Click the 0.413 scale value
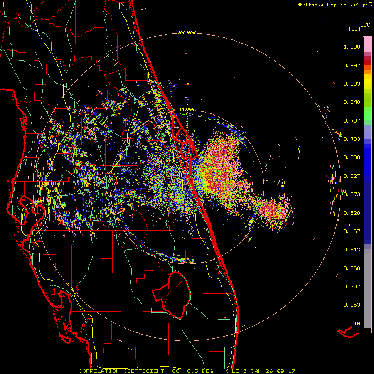This screenshot has width=374, height=374. click(352, 250)
